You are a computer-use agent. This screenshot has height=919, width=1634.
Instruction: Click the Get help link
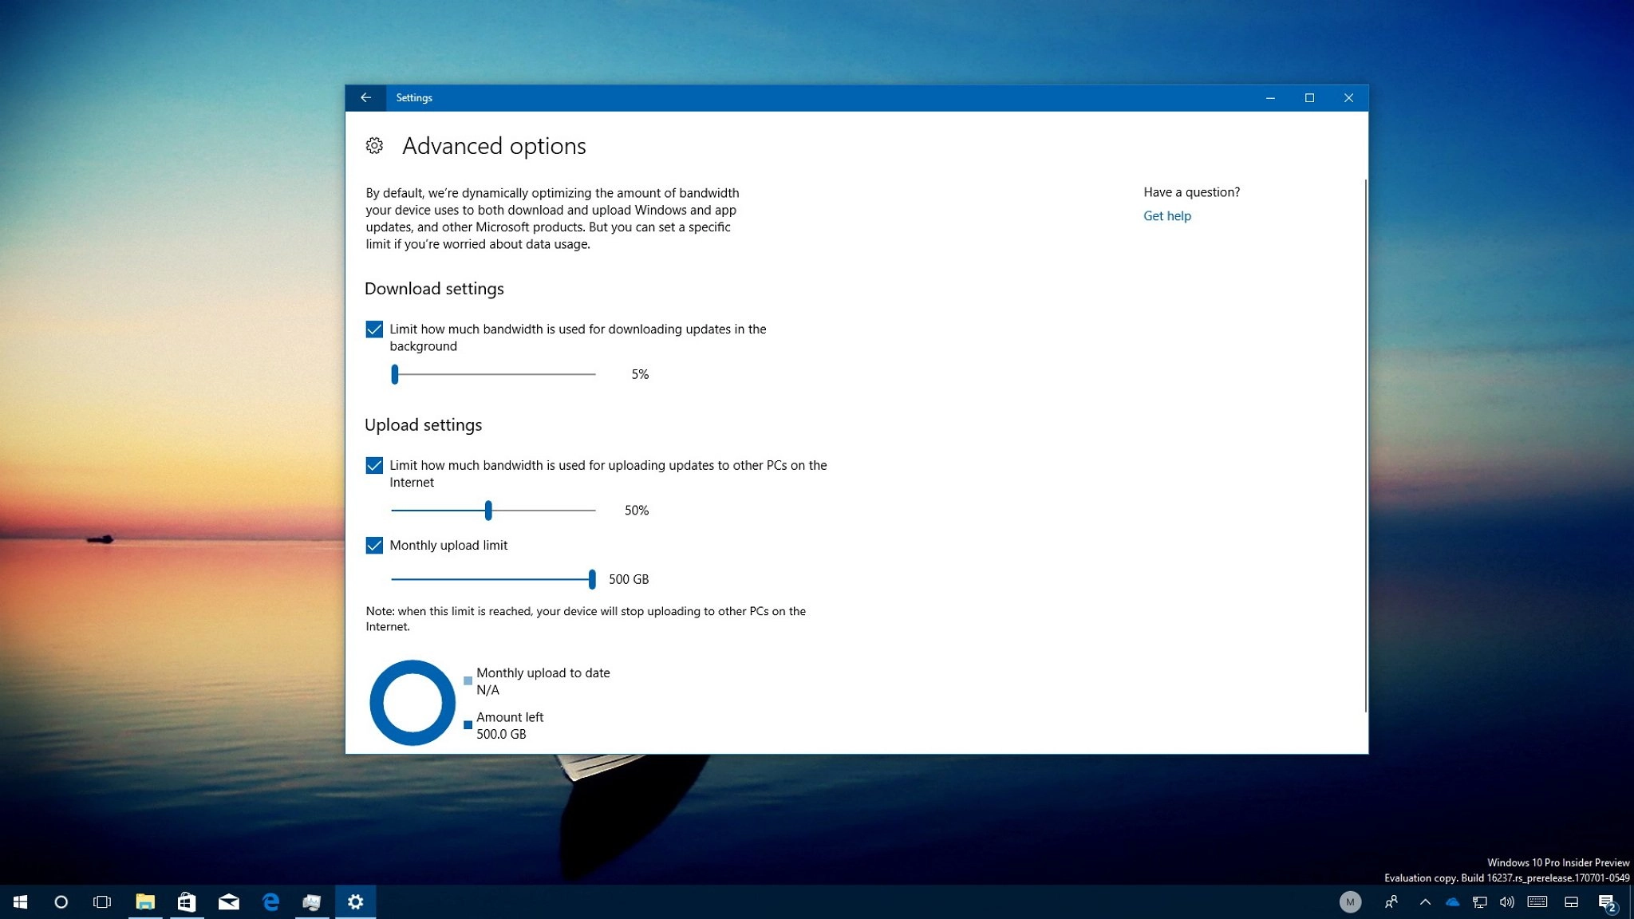point(1166,216)
